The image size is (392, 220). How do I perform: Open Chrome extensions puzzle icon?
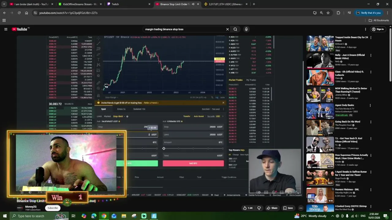338,13
